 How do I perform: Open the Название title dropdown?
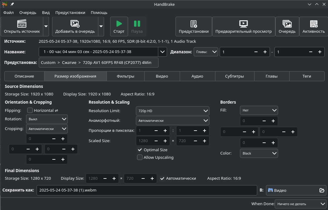pyautogui.click(x=162, y=52)
